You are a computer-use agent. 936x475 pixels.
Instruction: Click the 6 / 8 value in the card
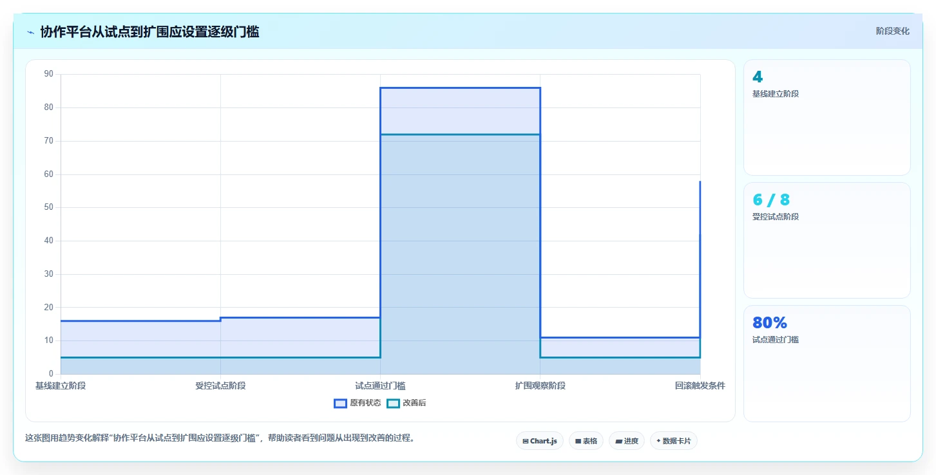pyautogui.click(x=770, y=200)
